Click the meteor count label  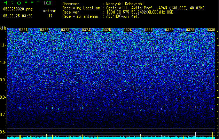[49, 11]
